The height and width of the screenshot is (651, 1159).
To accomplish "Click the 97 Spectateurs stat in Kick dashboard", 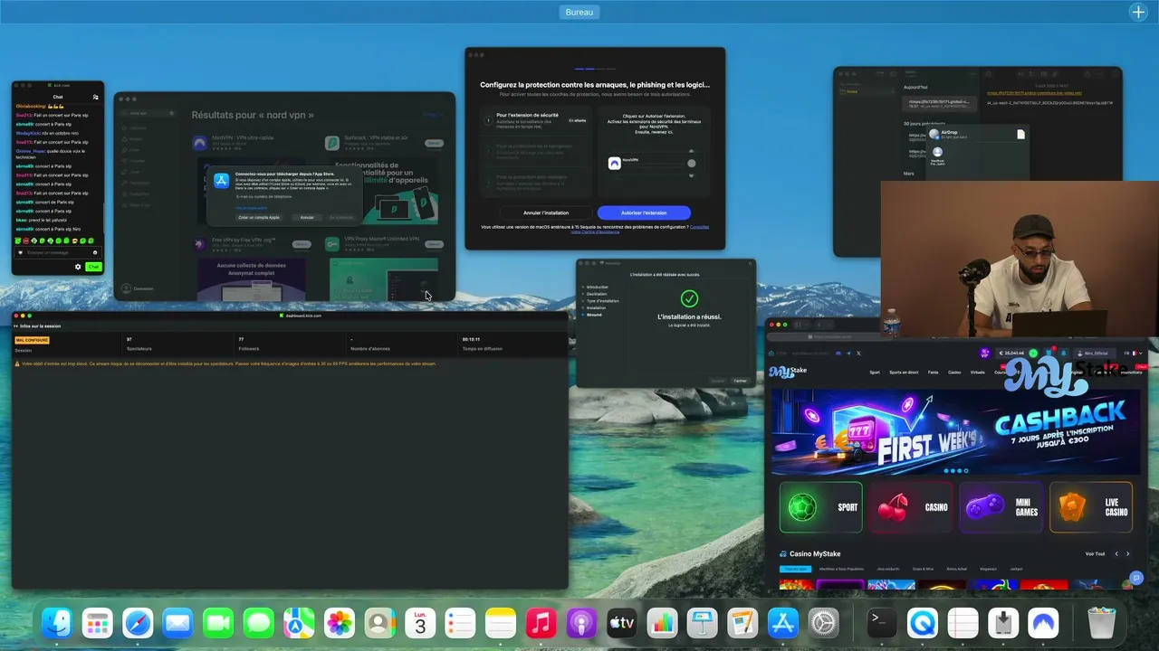I will pyautogui.click(x=139, y=344).
